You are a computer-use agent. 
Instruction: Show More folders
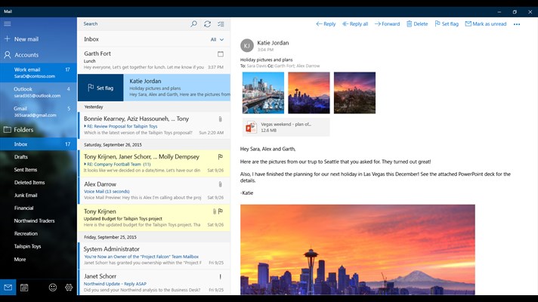point(20,259)
